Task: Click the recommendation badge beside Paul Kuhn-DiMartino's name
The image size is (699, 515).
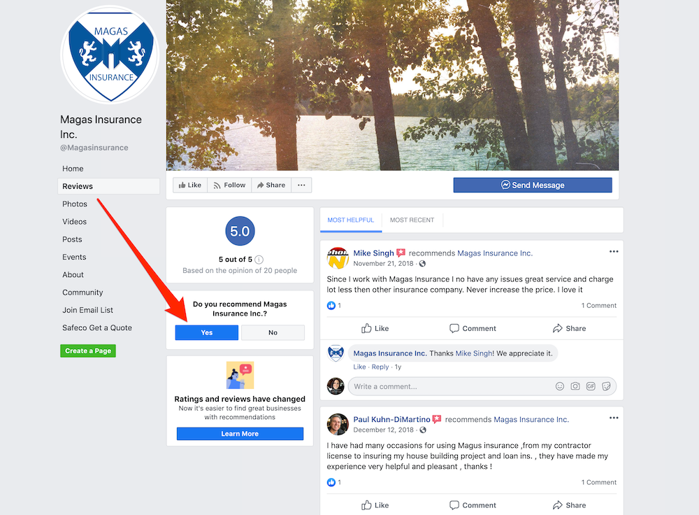Action: coord(437,420)
